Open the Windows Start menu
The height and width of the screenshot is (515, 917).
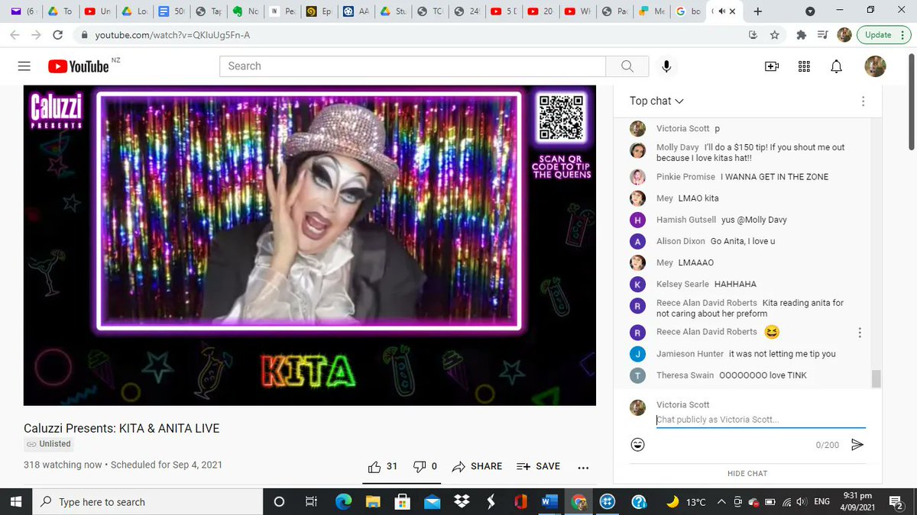click(x=15, y=502)
